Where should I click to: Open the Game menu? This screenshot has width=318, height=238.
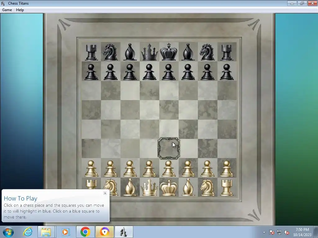(x=7, y=10)
